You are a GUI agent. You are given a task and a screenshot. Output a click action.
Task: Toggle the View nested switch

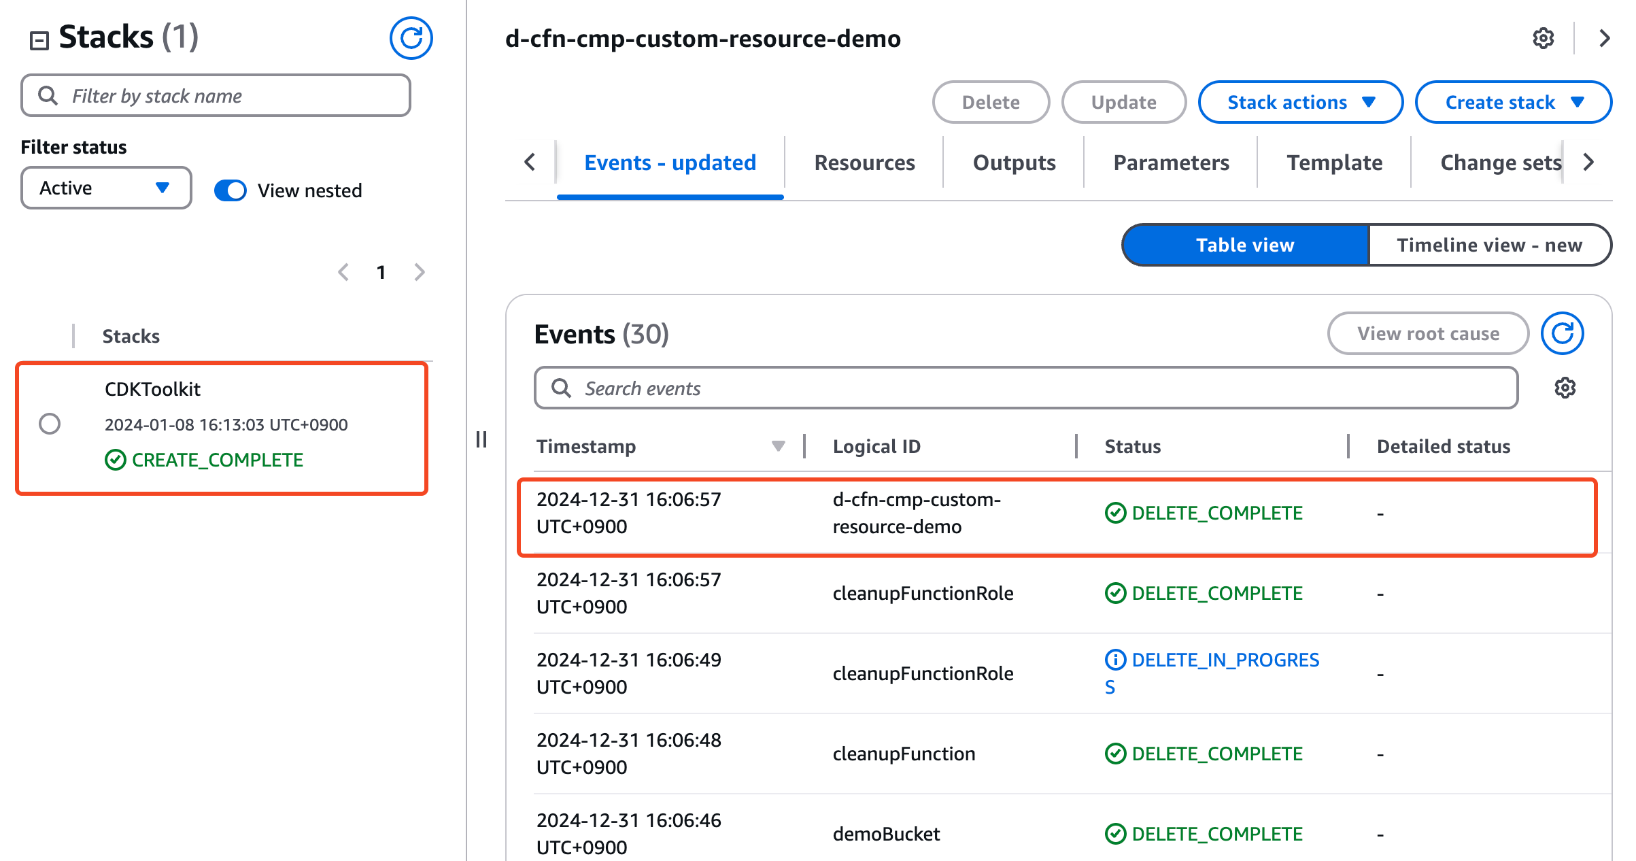coord(231,190)
